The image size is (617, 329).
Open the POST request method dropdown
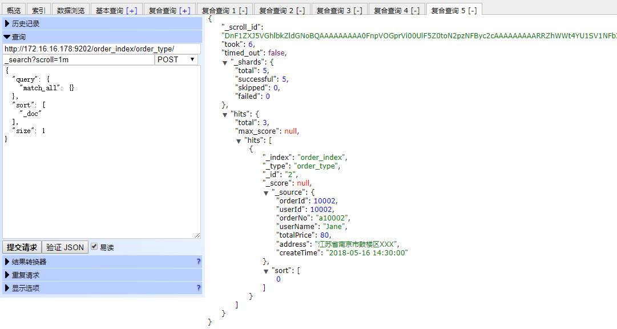pos(176,59)
